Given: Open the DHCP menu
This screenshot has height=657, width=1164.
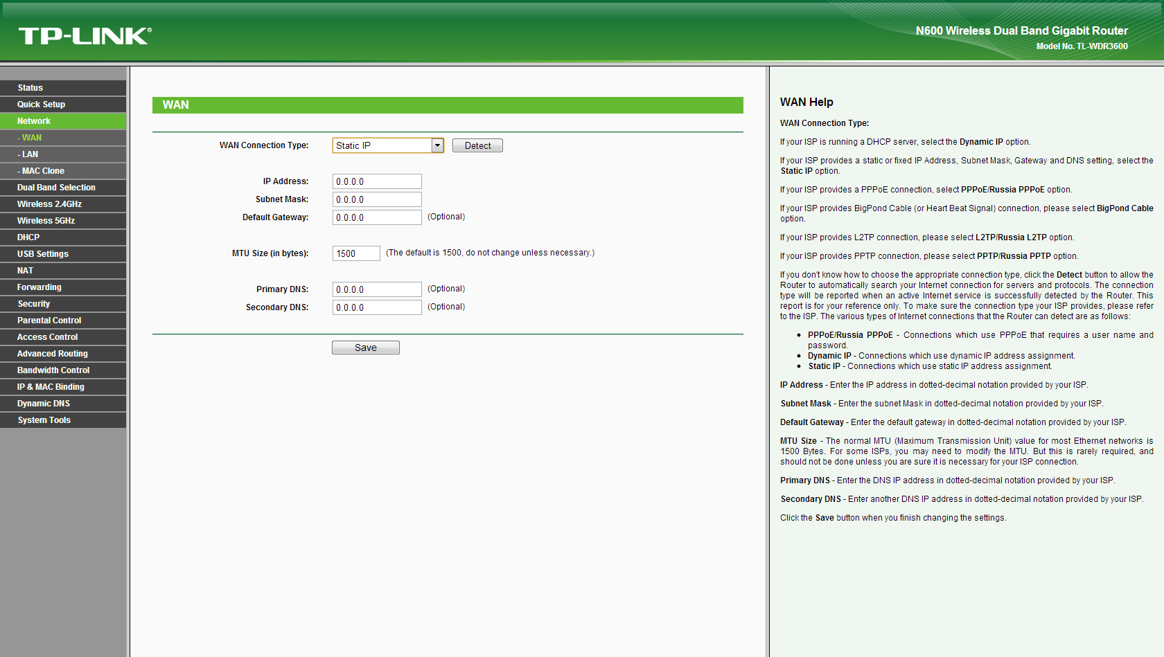Looking at the screenshot, I should pos(63,237).
